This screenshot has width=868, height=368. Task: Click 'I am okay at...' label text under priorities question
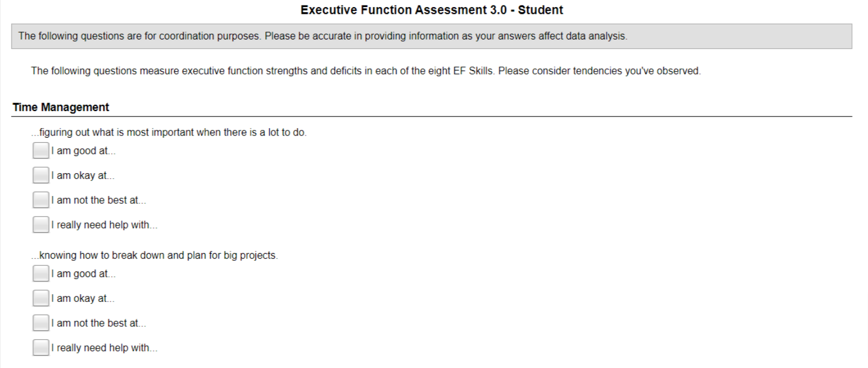pos(83,176)
